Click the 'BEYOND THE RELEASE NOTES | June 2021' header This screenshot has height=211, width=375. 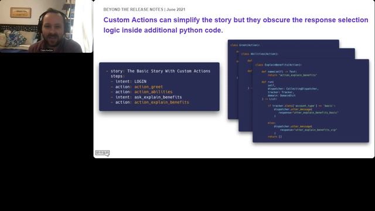coord(144,9)
